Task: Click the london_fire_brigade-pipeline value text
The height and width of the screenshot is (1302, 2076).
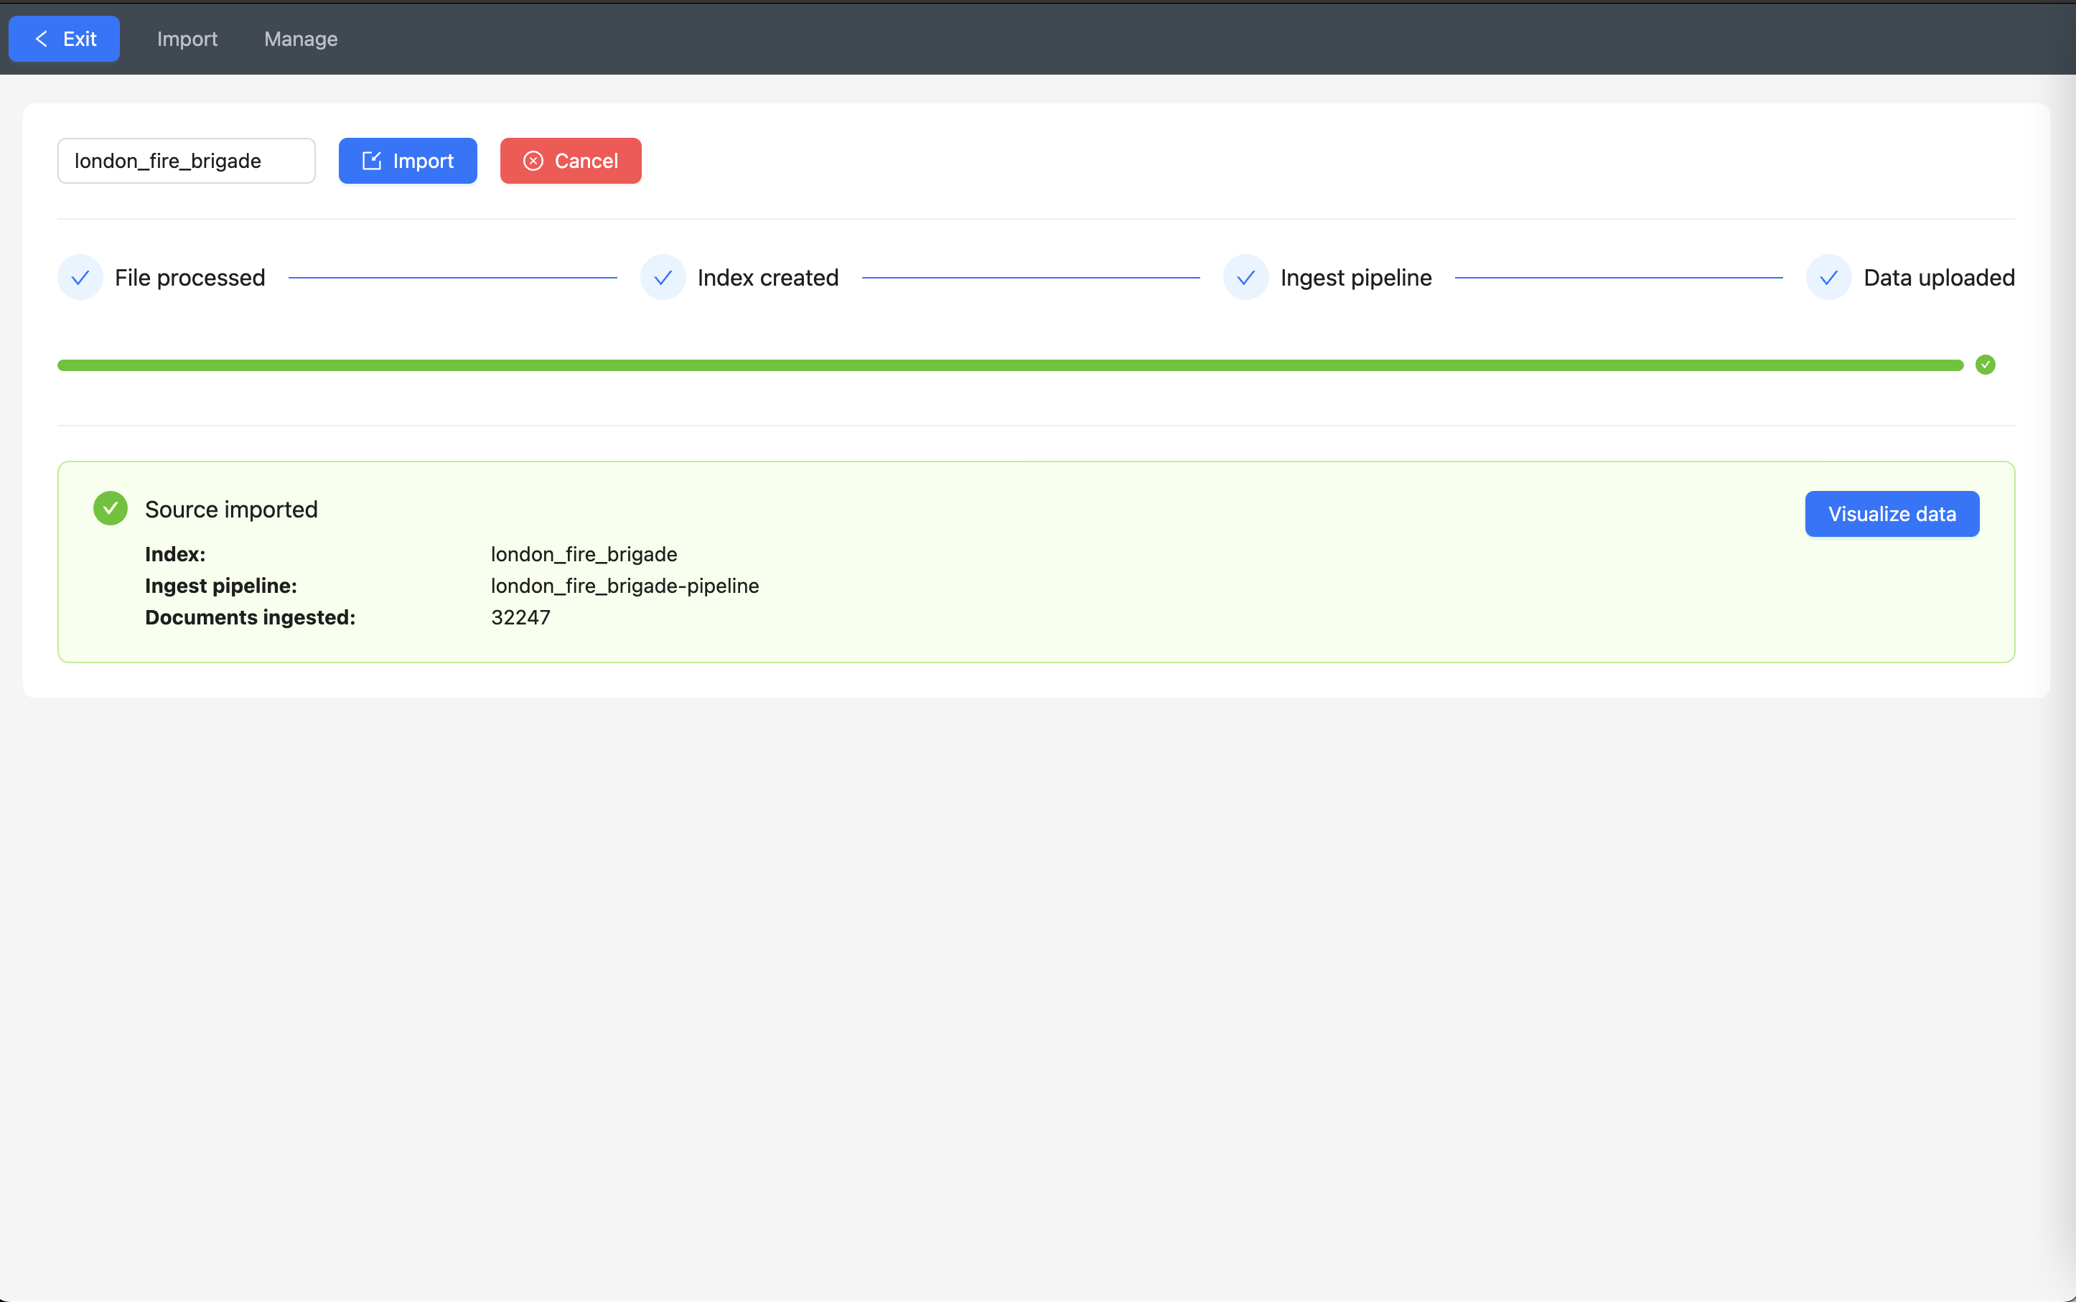Action: point(625,586)
